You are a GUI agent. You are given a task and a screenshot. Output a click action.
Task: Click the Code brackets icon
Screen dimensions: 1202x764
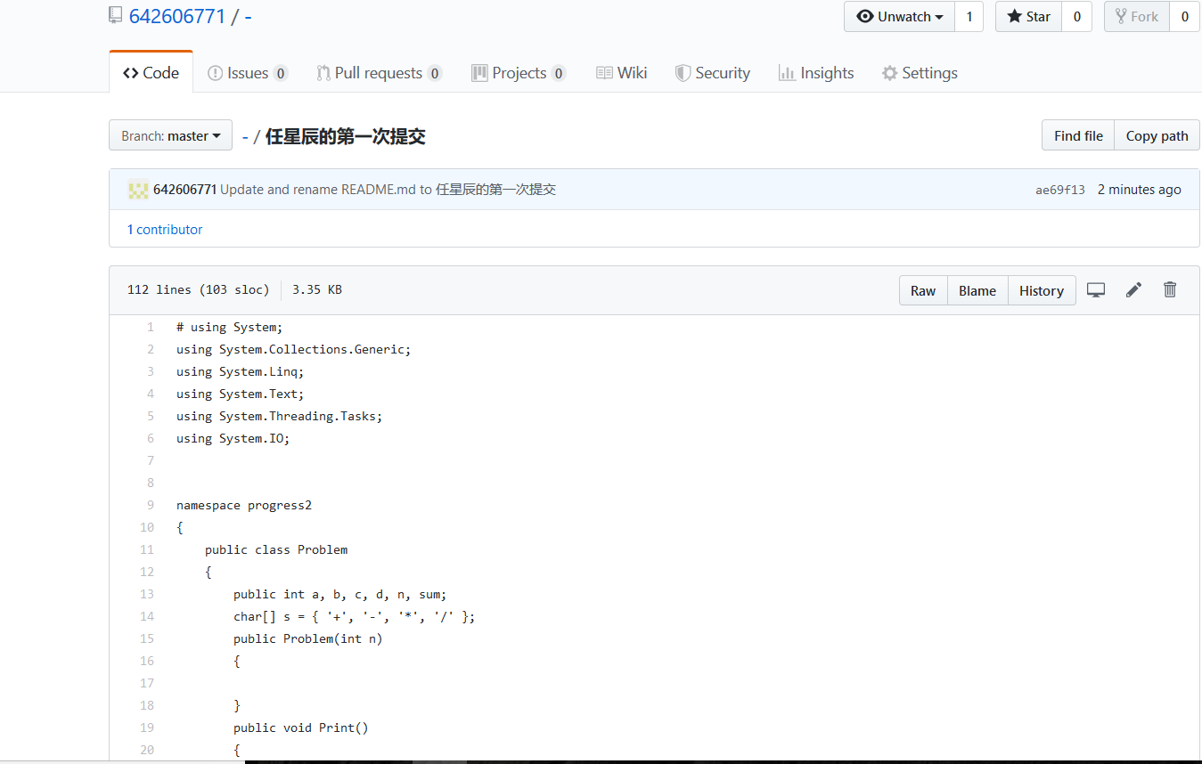coord(130,73)
